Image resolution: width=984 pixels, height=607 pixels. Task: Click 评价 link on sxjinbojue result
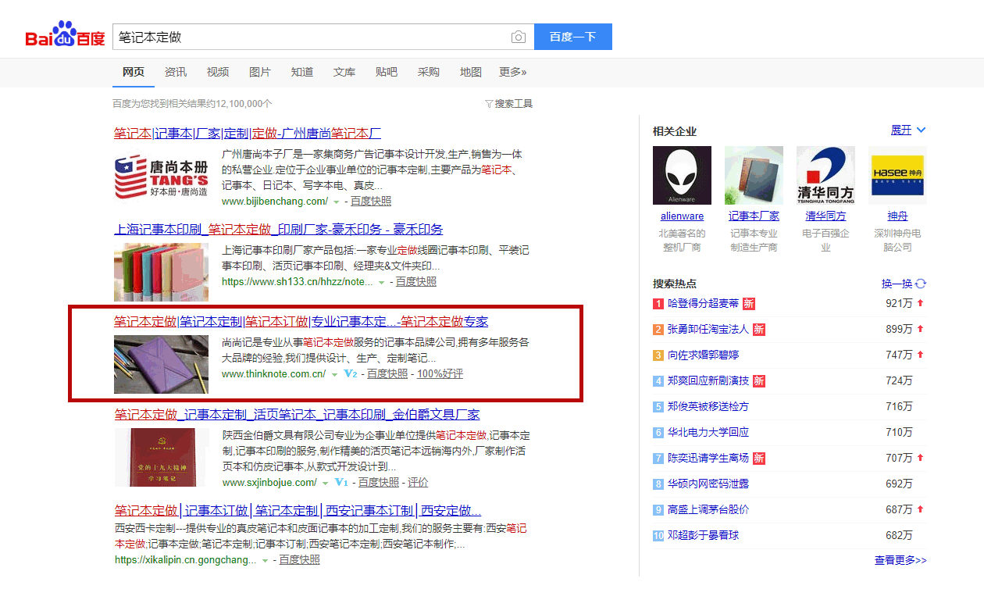coord(418,483)
